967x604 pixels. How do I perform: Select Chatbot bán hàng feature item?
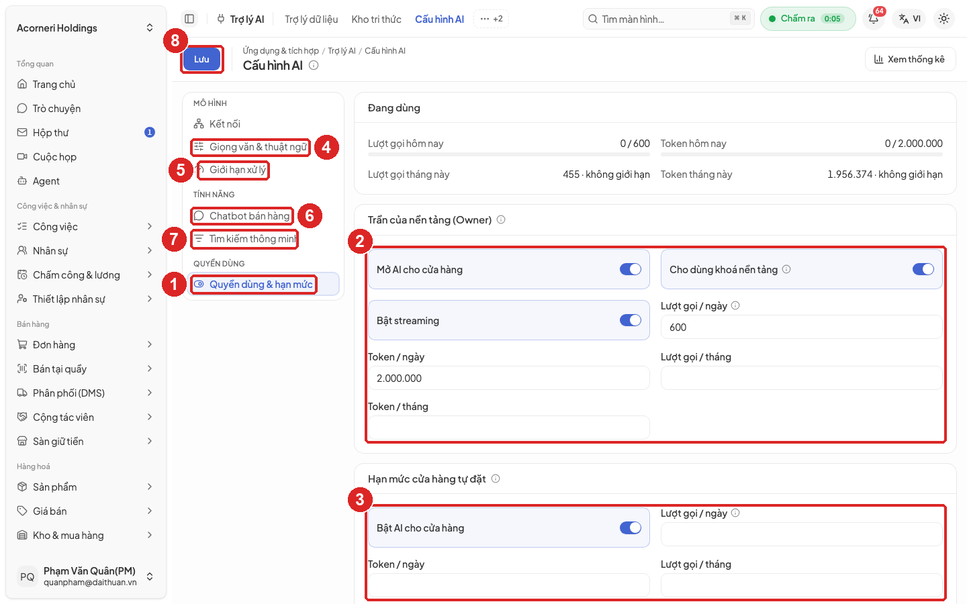pos(263,216)
